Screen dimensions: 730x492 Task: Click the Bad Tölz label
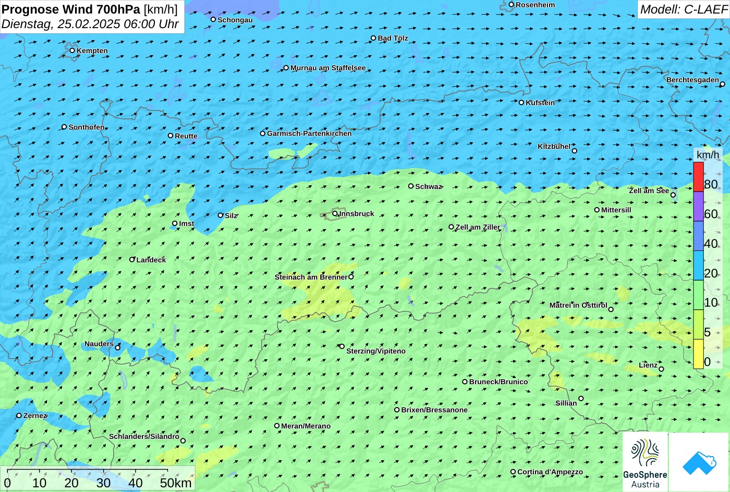(393, 38)
